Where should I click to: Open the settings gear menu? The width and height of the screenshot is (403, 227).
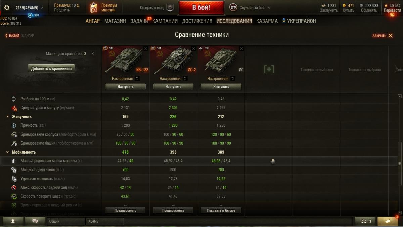click(x=7, y=8)
